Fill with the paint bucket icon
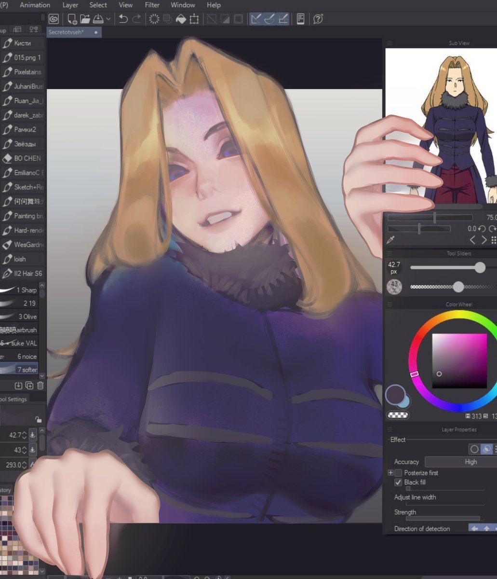 pyautogui.click(x=181, y=19)
